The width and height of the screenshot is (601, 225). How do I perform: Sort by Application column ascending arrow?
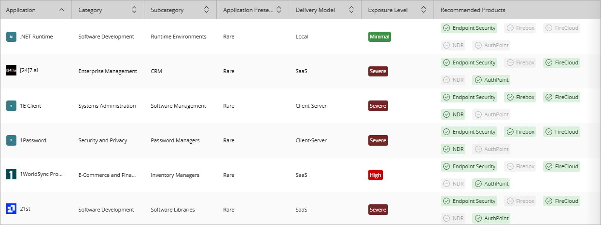(61, 10)
